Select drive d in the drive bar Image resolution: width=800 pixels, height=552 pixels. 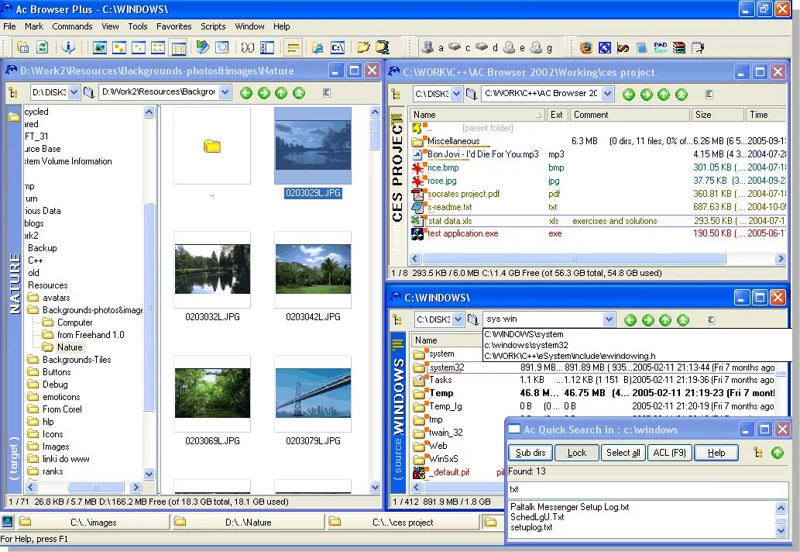(x=486, y=47)
